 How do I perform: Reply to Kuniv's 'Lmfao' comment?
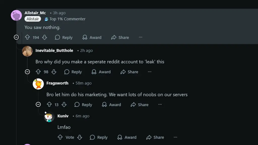pyautogui.click(x=99, y=137)
